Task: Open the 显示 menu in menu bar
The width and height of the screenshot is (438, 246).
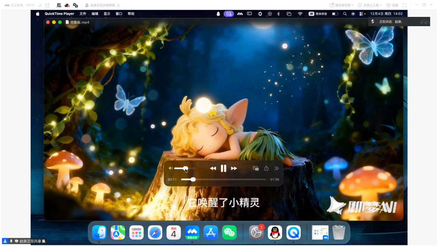Action: [x=107, y=14]
